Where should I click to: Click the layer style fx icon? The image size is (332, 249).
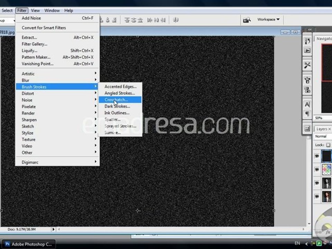click(x=328, y=232)
